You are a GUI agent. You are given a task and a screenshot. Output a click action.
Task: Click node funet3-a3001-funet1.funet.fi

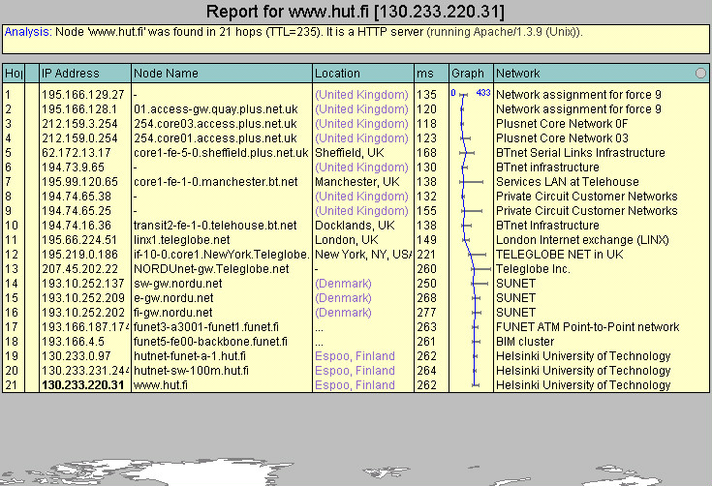(206, 326)
